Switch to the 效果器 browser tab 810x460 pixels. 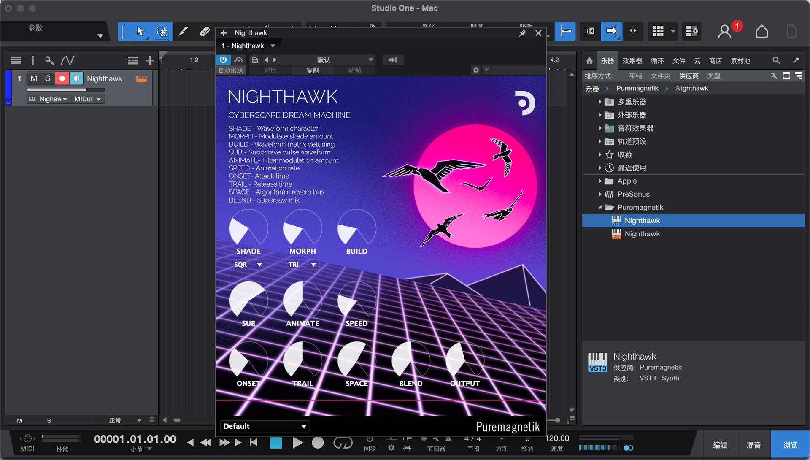click(x=632, y=61)
